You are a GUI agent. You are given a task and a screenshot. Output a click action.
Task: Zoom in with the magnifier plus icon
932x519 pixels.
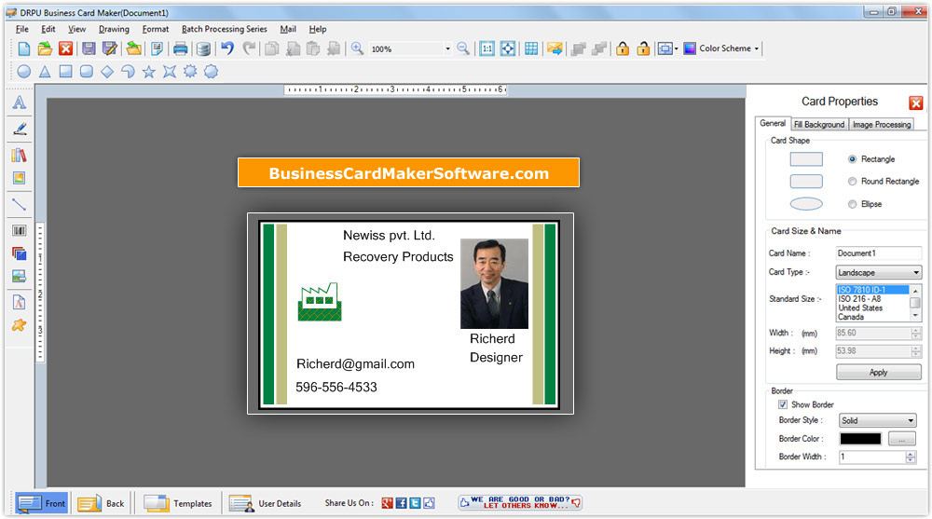point(357,48)
